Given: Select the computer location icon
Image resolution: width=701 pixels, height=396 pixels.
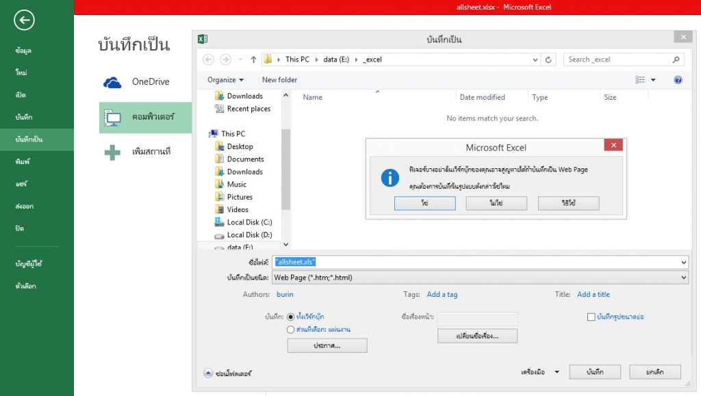Looking at the screenshot, I should click(112, 118).
